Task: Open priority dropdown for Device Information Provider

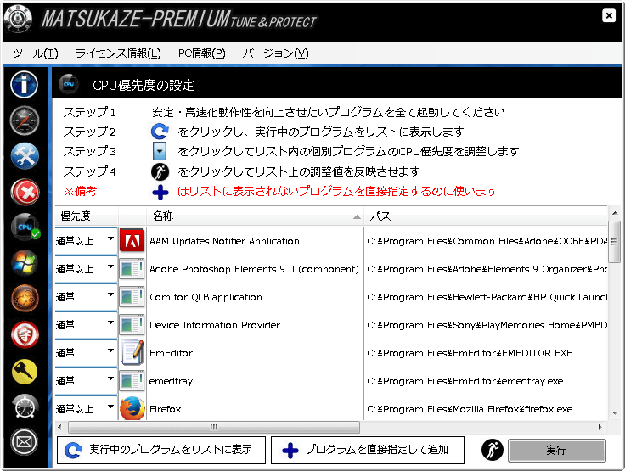Action: pyautogui.click(x=110, y=325)
